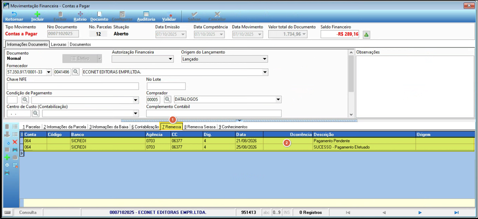Open the Condição de Pagamento lookup magnifier

tap(25, 100)
